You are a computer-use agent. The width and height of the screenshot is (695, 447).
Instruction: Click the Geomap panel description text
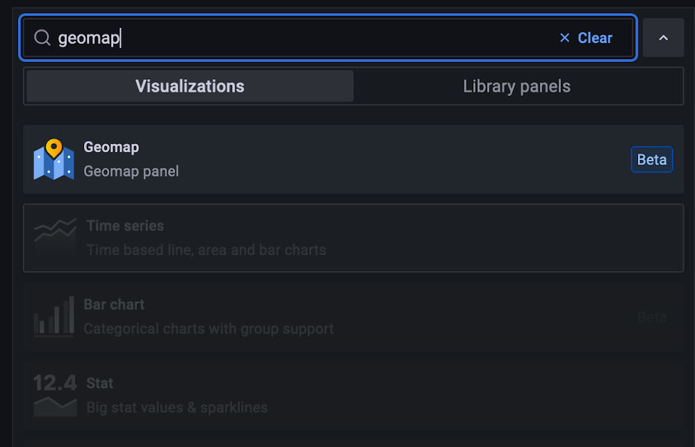[x=131, y=172]
